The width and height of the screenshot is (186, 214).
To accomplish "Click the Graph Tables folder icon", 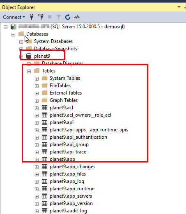I will point(44,100).
